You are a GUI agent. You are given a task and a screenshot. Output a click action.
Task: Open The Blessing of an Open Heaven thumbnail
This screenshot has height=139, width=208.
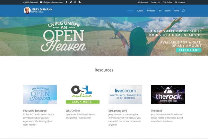(40, 94)
